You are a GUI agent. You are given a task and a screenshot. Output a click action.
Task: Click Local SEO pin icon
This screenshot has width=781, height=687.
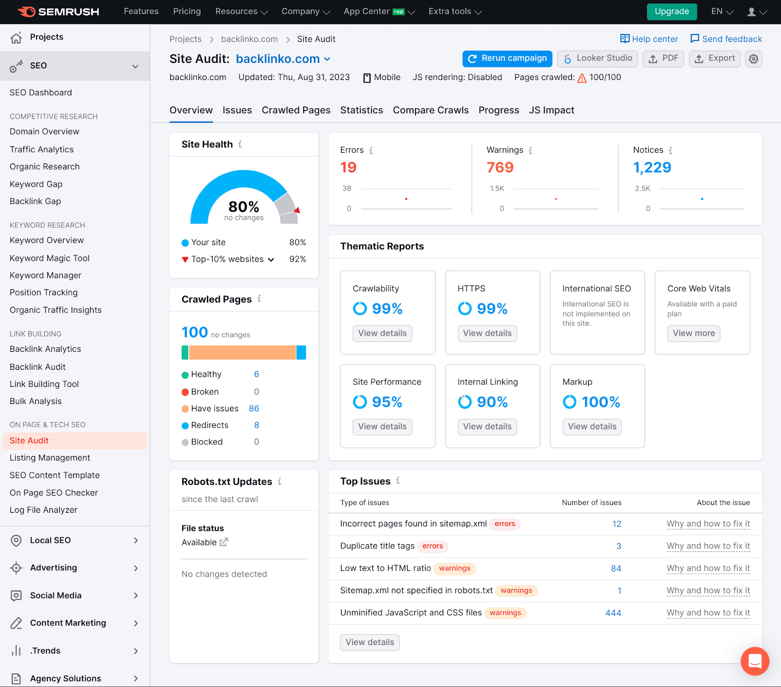(16, 541)
